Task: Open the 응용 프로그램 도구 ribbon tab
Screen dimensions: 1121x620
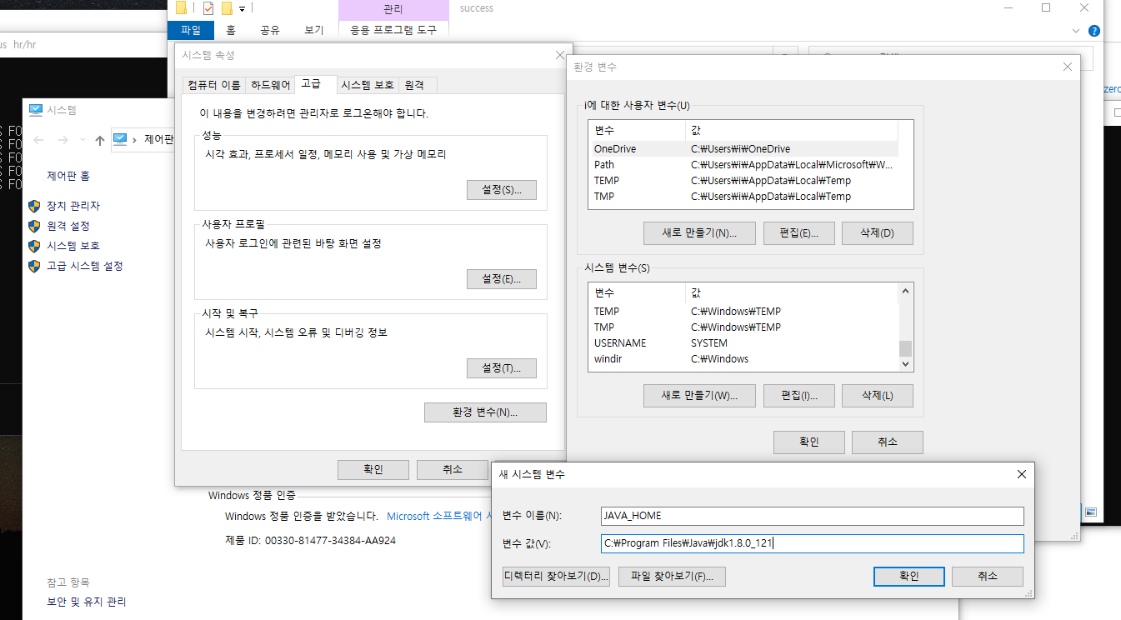Action: click(393, 30)
